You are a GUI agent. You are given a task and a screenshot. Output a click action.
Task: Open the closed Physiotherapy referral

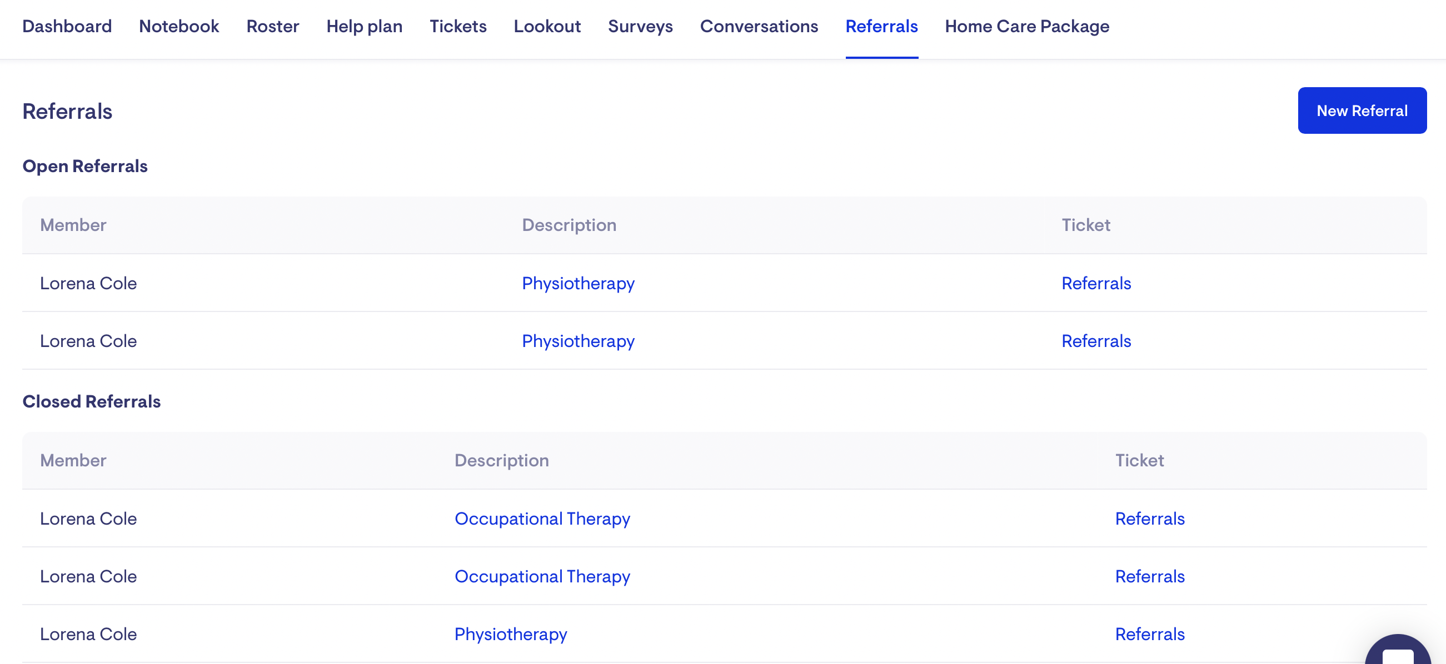[511, 634]
